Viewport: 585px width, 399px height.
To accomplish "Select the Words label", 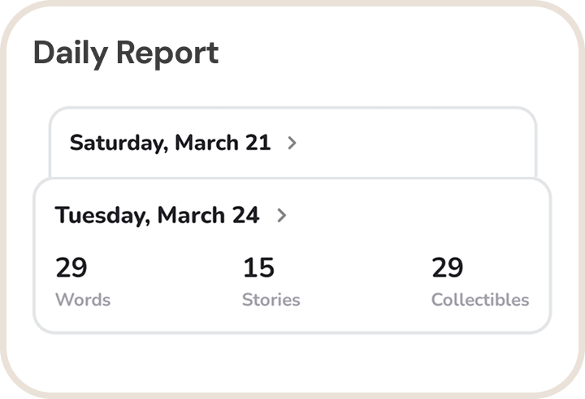I will pos(82,299).
